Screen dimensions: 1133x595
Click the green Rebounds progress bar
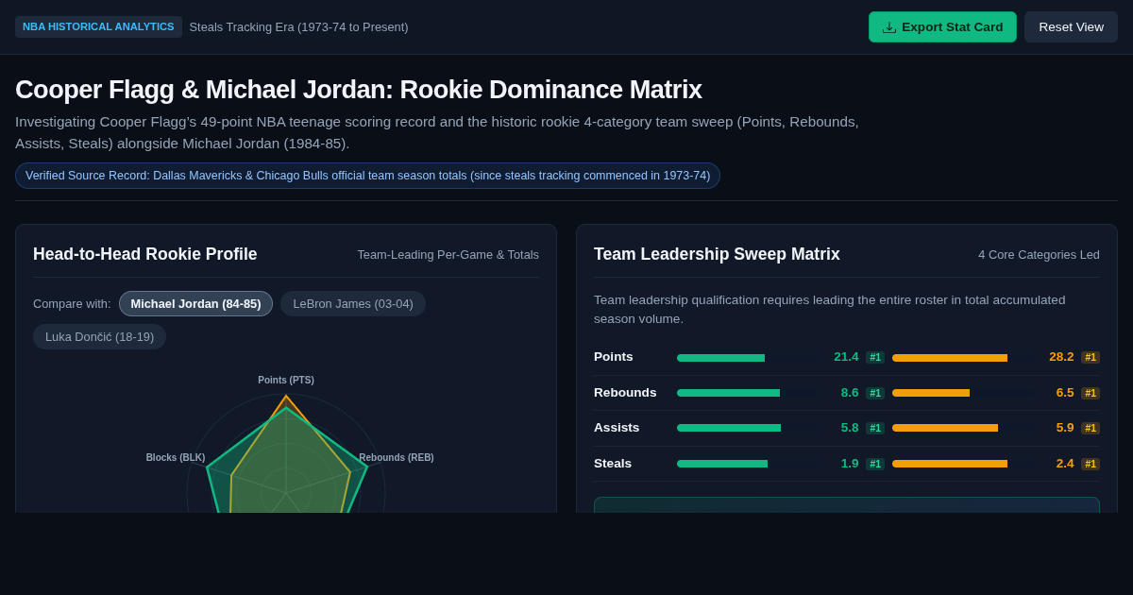tap(728, 393)
